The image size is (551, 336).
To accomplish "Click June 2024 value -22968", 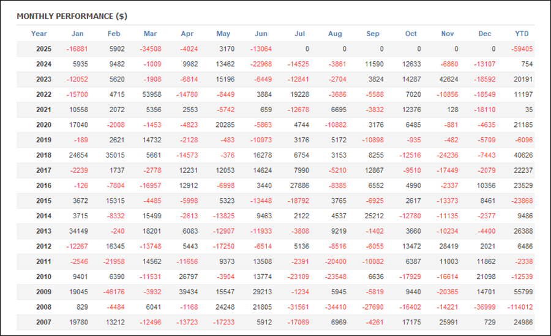I will [261, 64].
